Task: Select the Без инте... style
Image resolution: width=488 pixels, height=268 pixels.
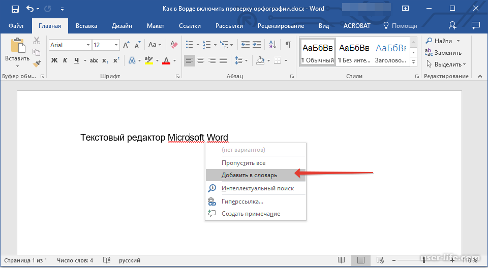Action: (354, 51)
